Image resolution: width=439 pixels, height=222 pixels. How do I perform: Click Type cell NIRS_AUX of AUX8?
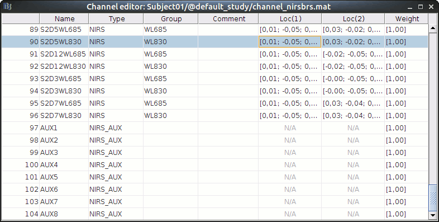click(x=116, y=214)
